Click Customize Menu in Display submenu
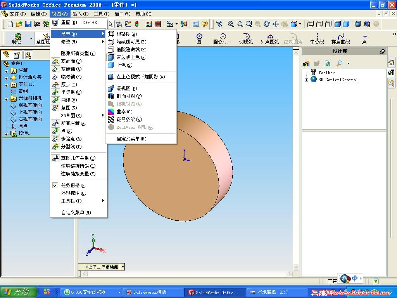397x298 pixels. pyautogui.click(x=141, y=139)
